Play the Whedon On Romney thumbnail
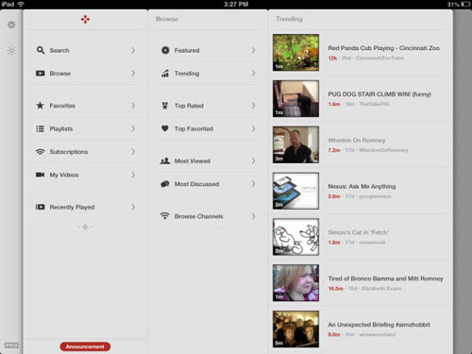472x354 pixels. (295, 144)
